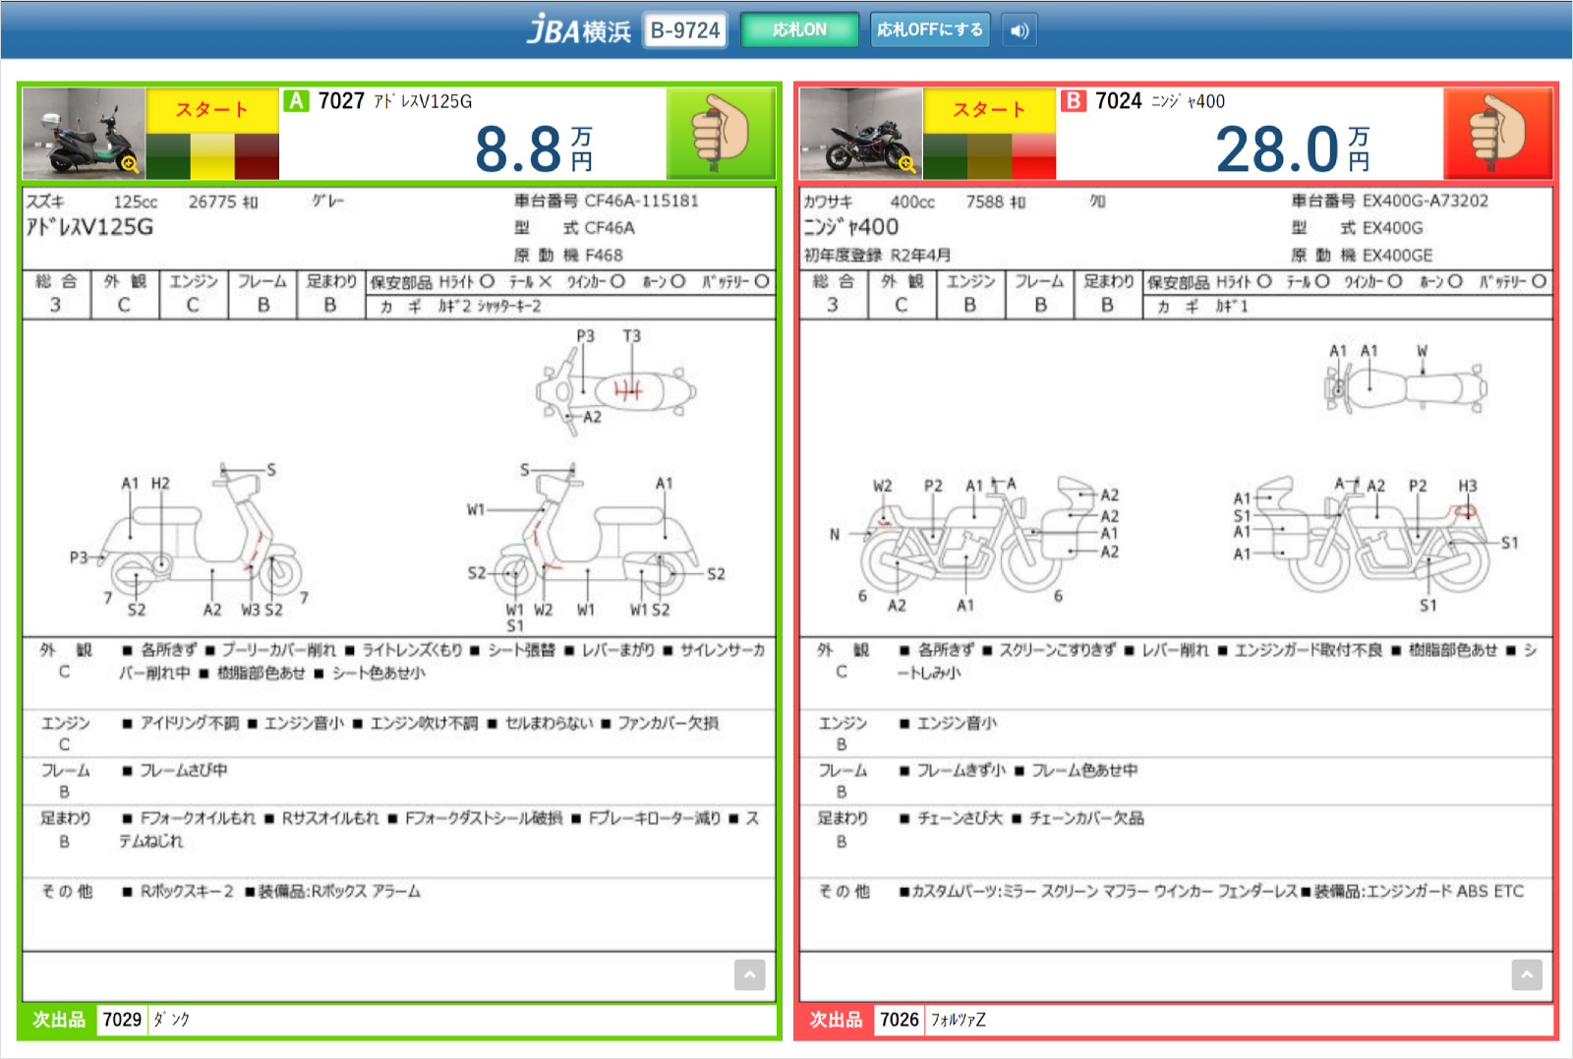1573x1059 pixels.
Task: Zoom the lot B motorcycle photo magnifier
Action: click(x=906, y=163)
